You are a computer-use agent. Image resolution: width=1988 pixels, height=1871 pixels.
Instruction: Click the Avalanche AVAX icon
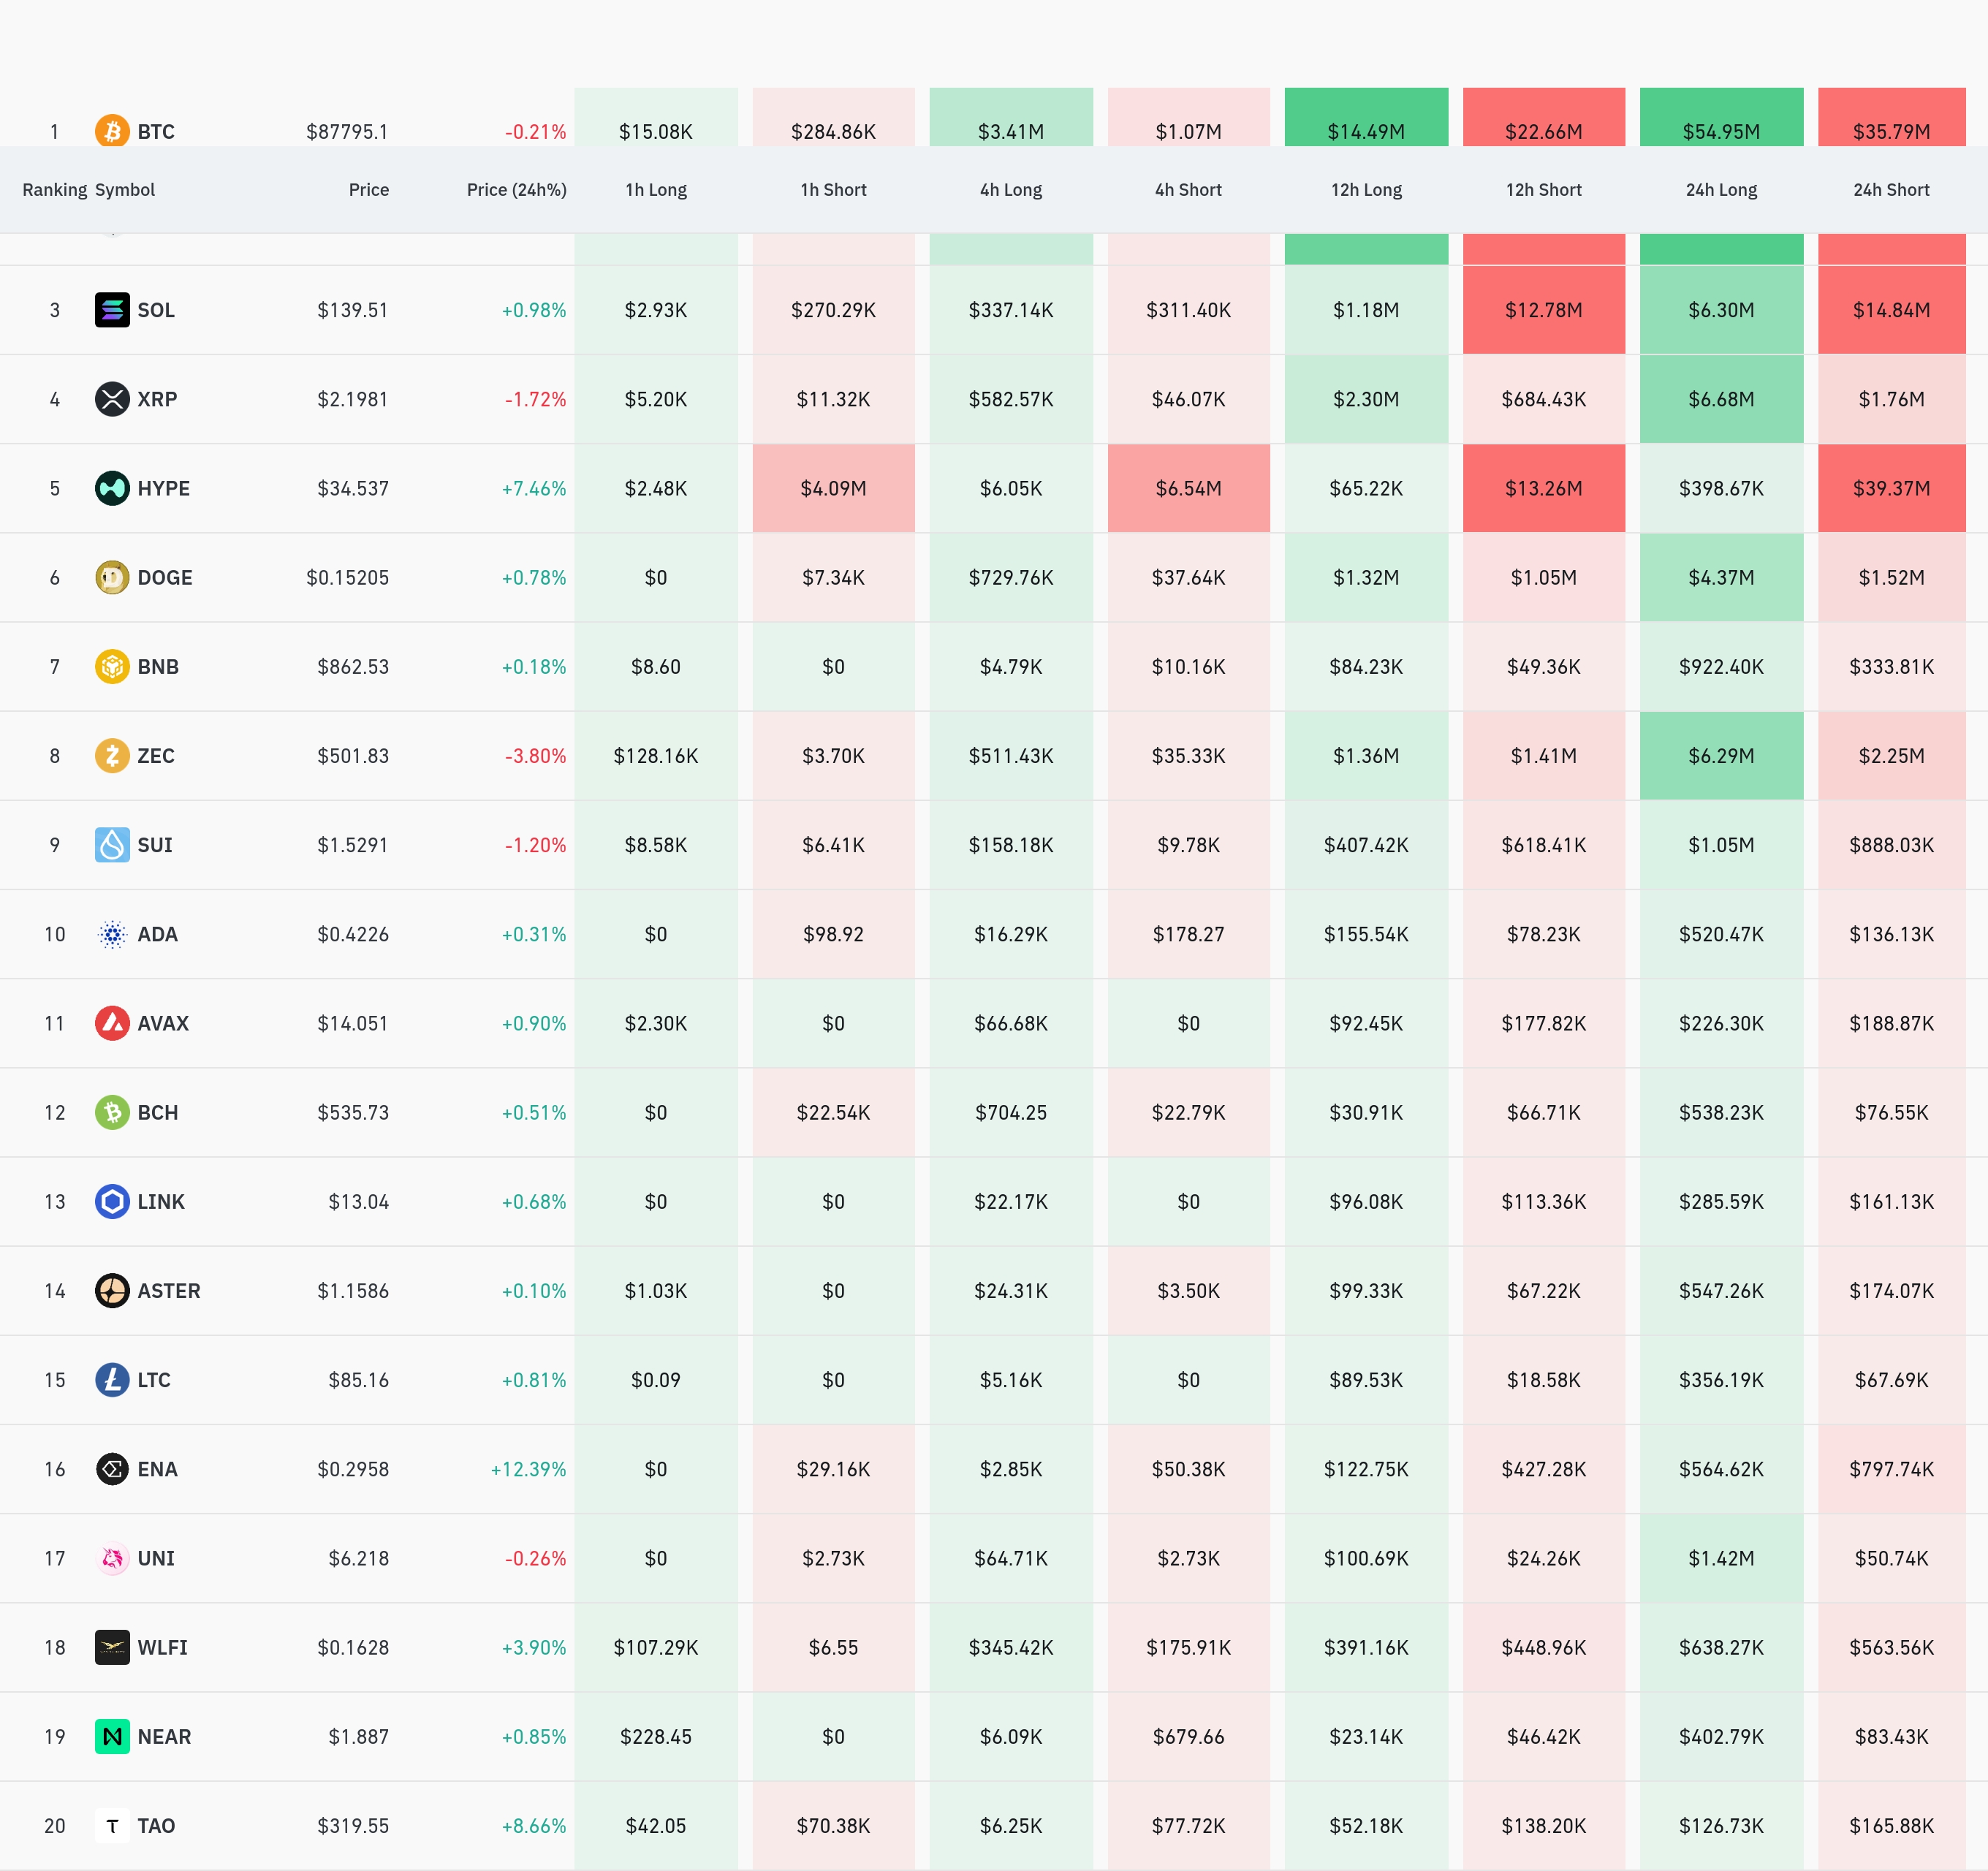coord(112,1023)
